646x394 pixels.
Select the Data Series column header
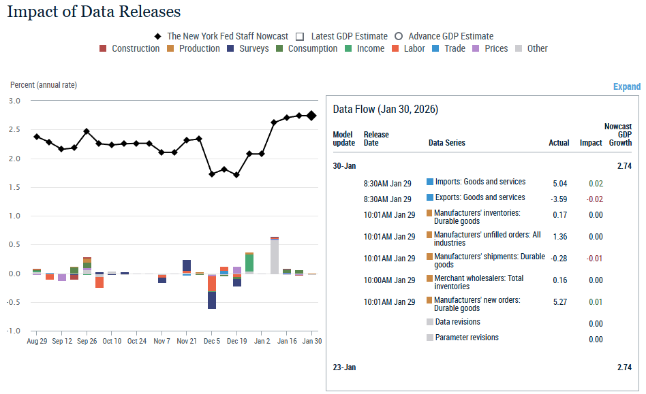446,143
